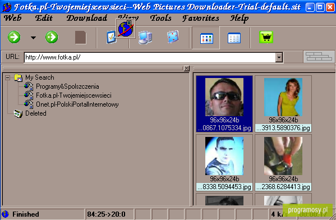Click the My Search folder icon
The width and height of the screenshot is (336, 220).
point(19,77)
